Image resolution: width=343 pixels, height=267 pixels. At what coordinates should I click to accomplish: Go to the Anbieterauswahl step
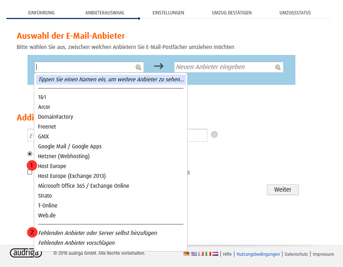(105, 13)
